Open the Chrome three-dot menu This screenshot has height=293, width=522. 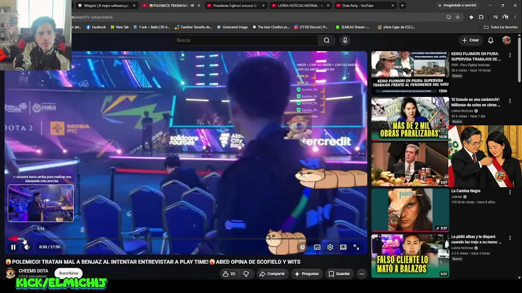[x=516, y=17]
